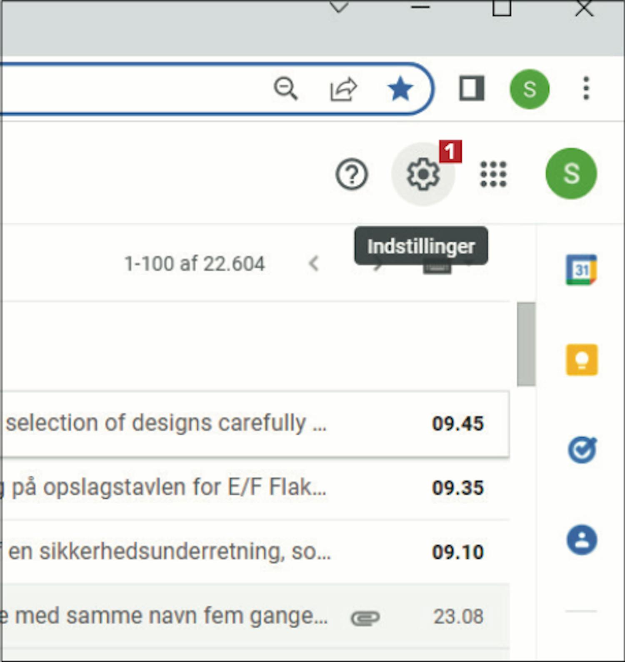
Task: Click the Help question mark icon
Action: tap(352, 174)
